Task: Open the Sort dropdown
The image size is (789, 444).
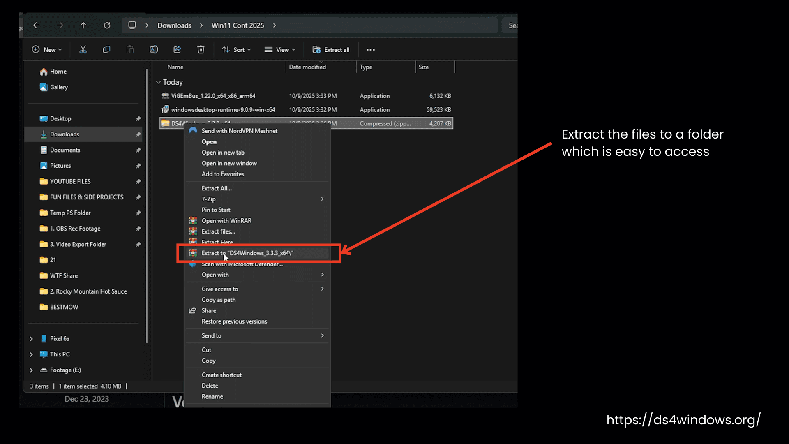Action: 236,50
